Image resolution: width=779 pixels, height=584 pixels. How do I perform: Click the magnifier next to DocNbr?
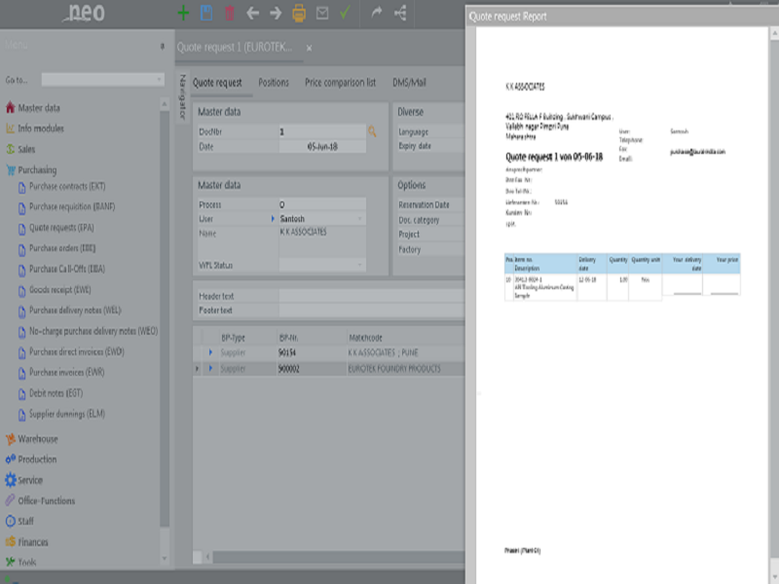tap(372, 131)
